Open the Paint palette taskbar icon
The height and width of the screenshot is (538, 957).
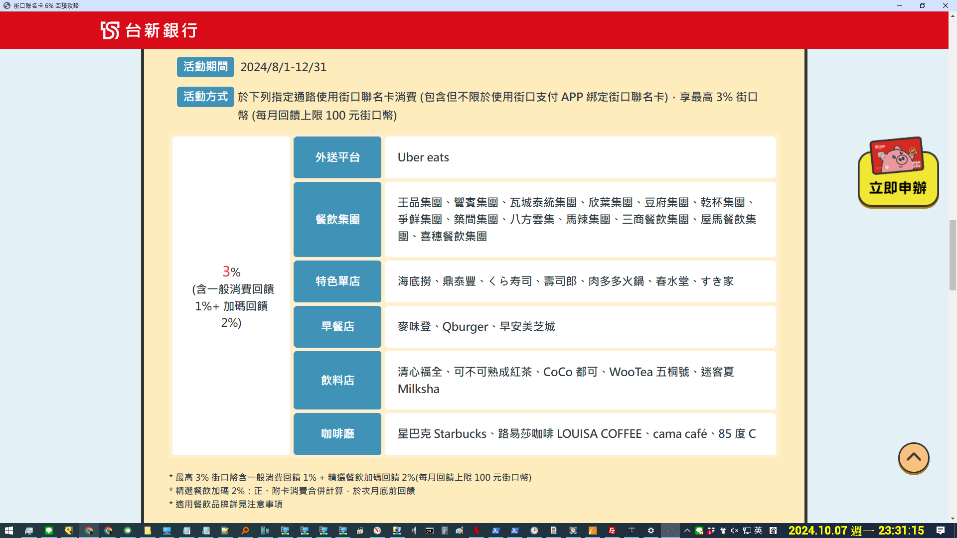(x=459, y=531)
